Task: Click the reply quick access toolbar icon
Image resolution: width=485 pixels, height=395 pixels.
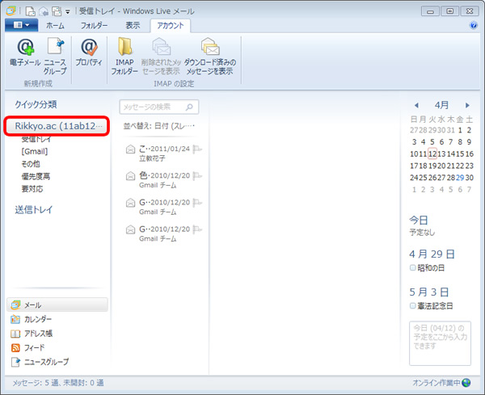Action: 44,11
